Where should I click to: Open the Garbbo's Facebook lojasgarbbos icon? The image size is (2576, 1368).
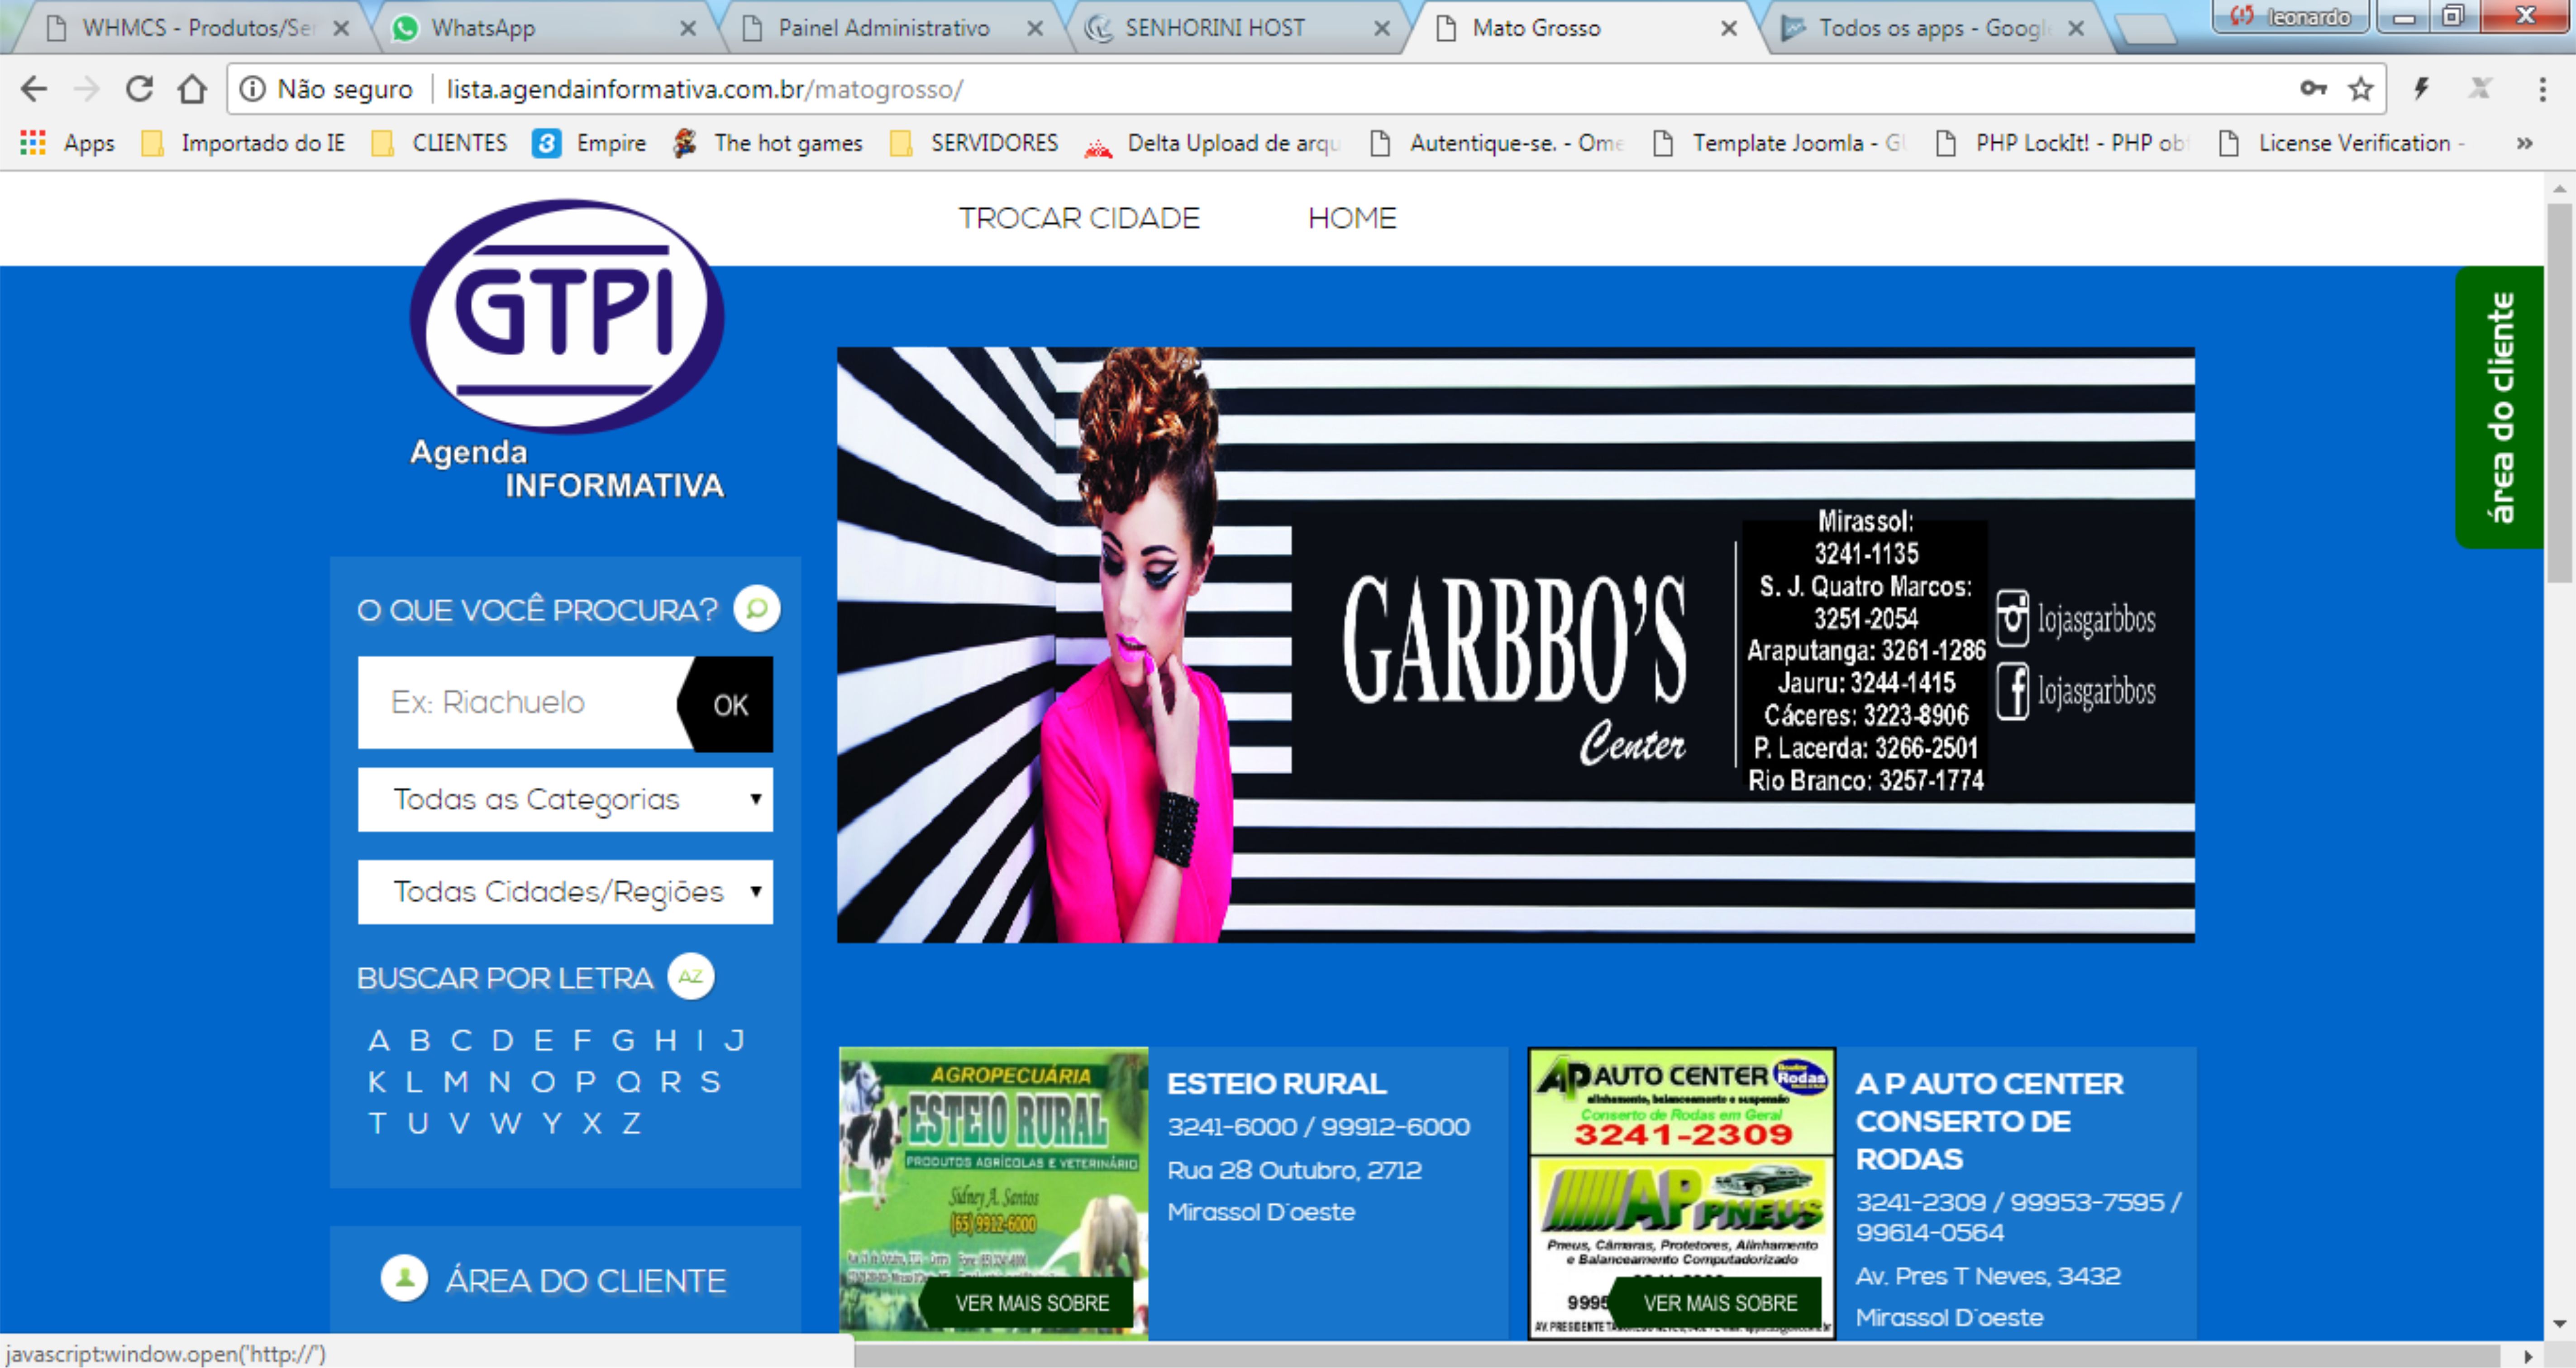[x=2012, y=691]
